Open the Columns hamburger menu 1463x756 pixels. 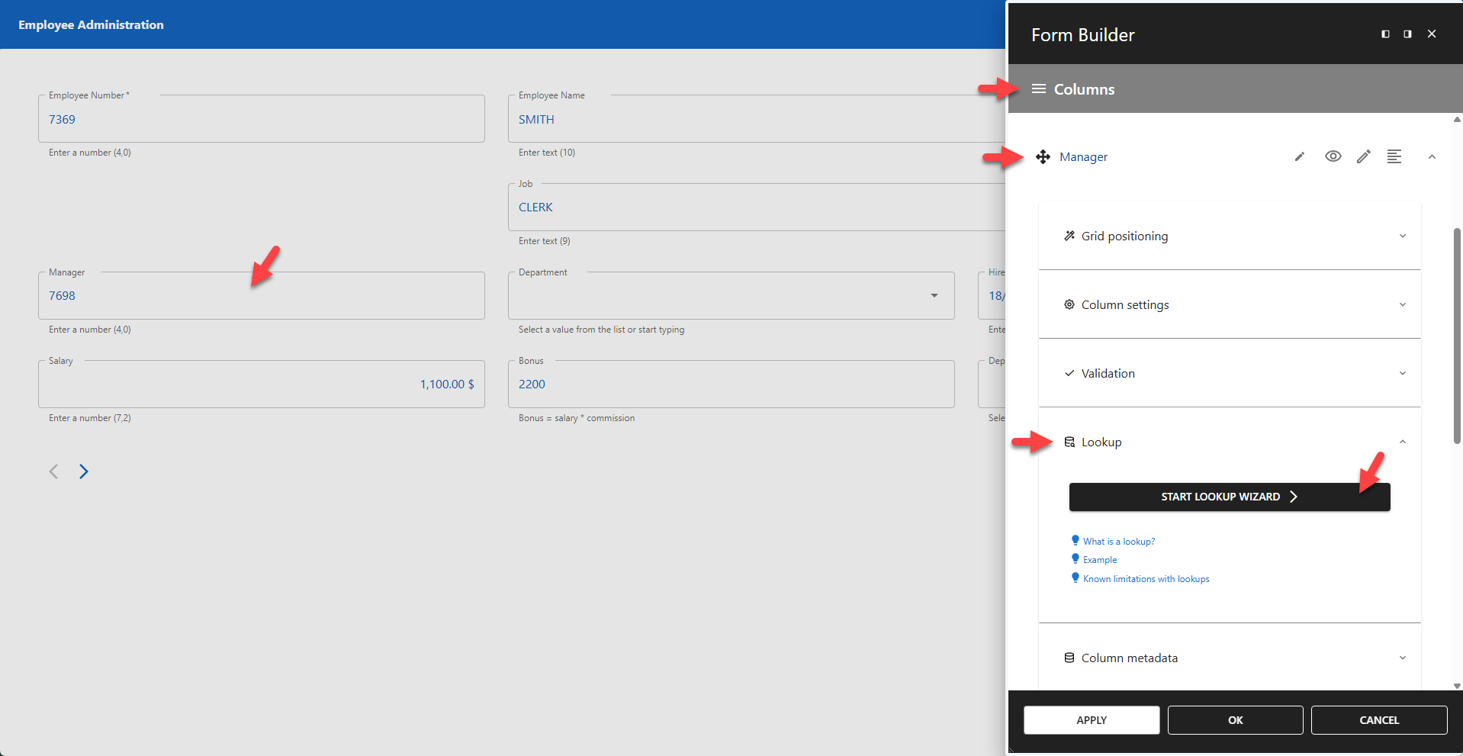[1039, 88]
